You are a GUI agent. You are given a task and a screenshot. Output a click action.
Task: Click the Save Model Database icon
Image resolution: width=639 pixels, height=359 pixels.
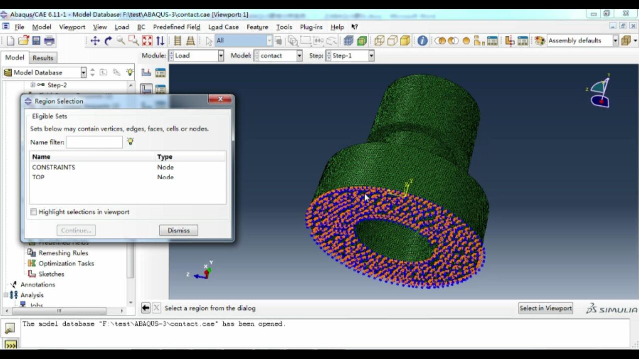click(36, 41)
